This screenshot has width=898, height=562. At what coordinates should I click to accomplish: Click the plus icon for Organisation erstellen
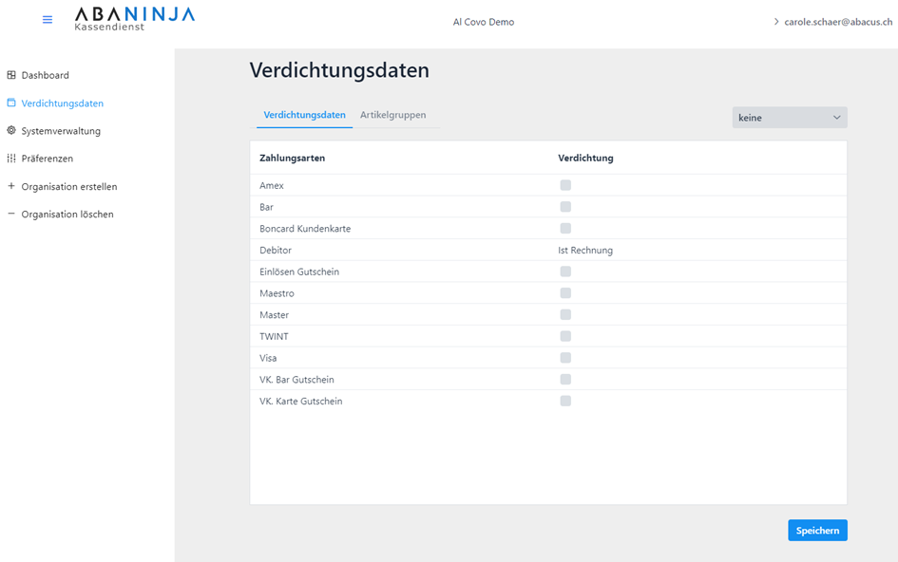click(x=11, y=186)
